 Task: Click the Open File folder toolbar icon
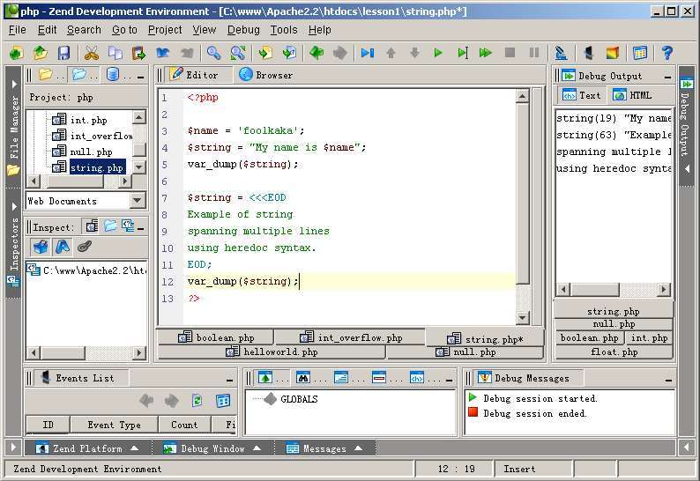(41, 53)
